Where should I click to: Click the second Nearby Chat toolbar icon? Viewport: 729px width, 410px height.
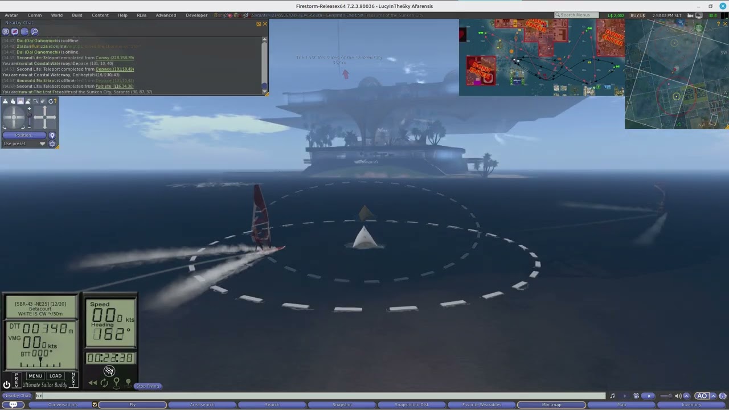tap(15, 32)
